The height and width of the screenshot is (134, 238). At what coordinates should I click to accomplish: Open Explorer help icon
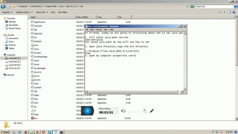pos(234,12)
